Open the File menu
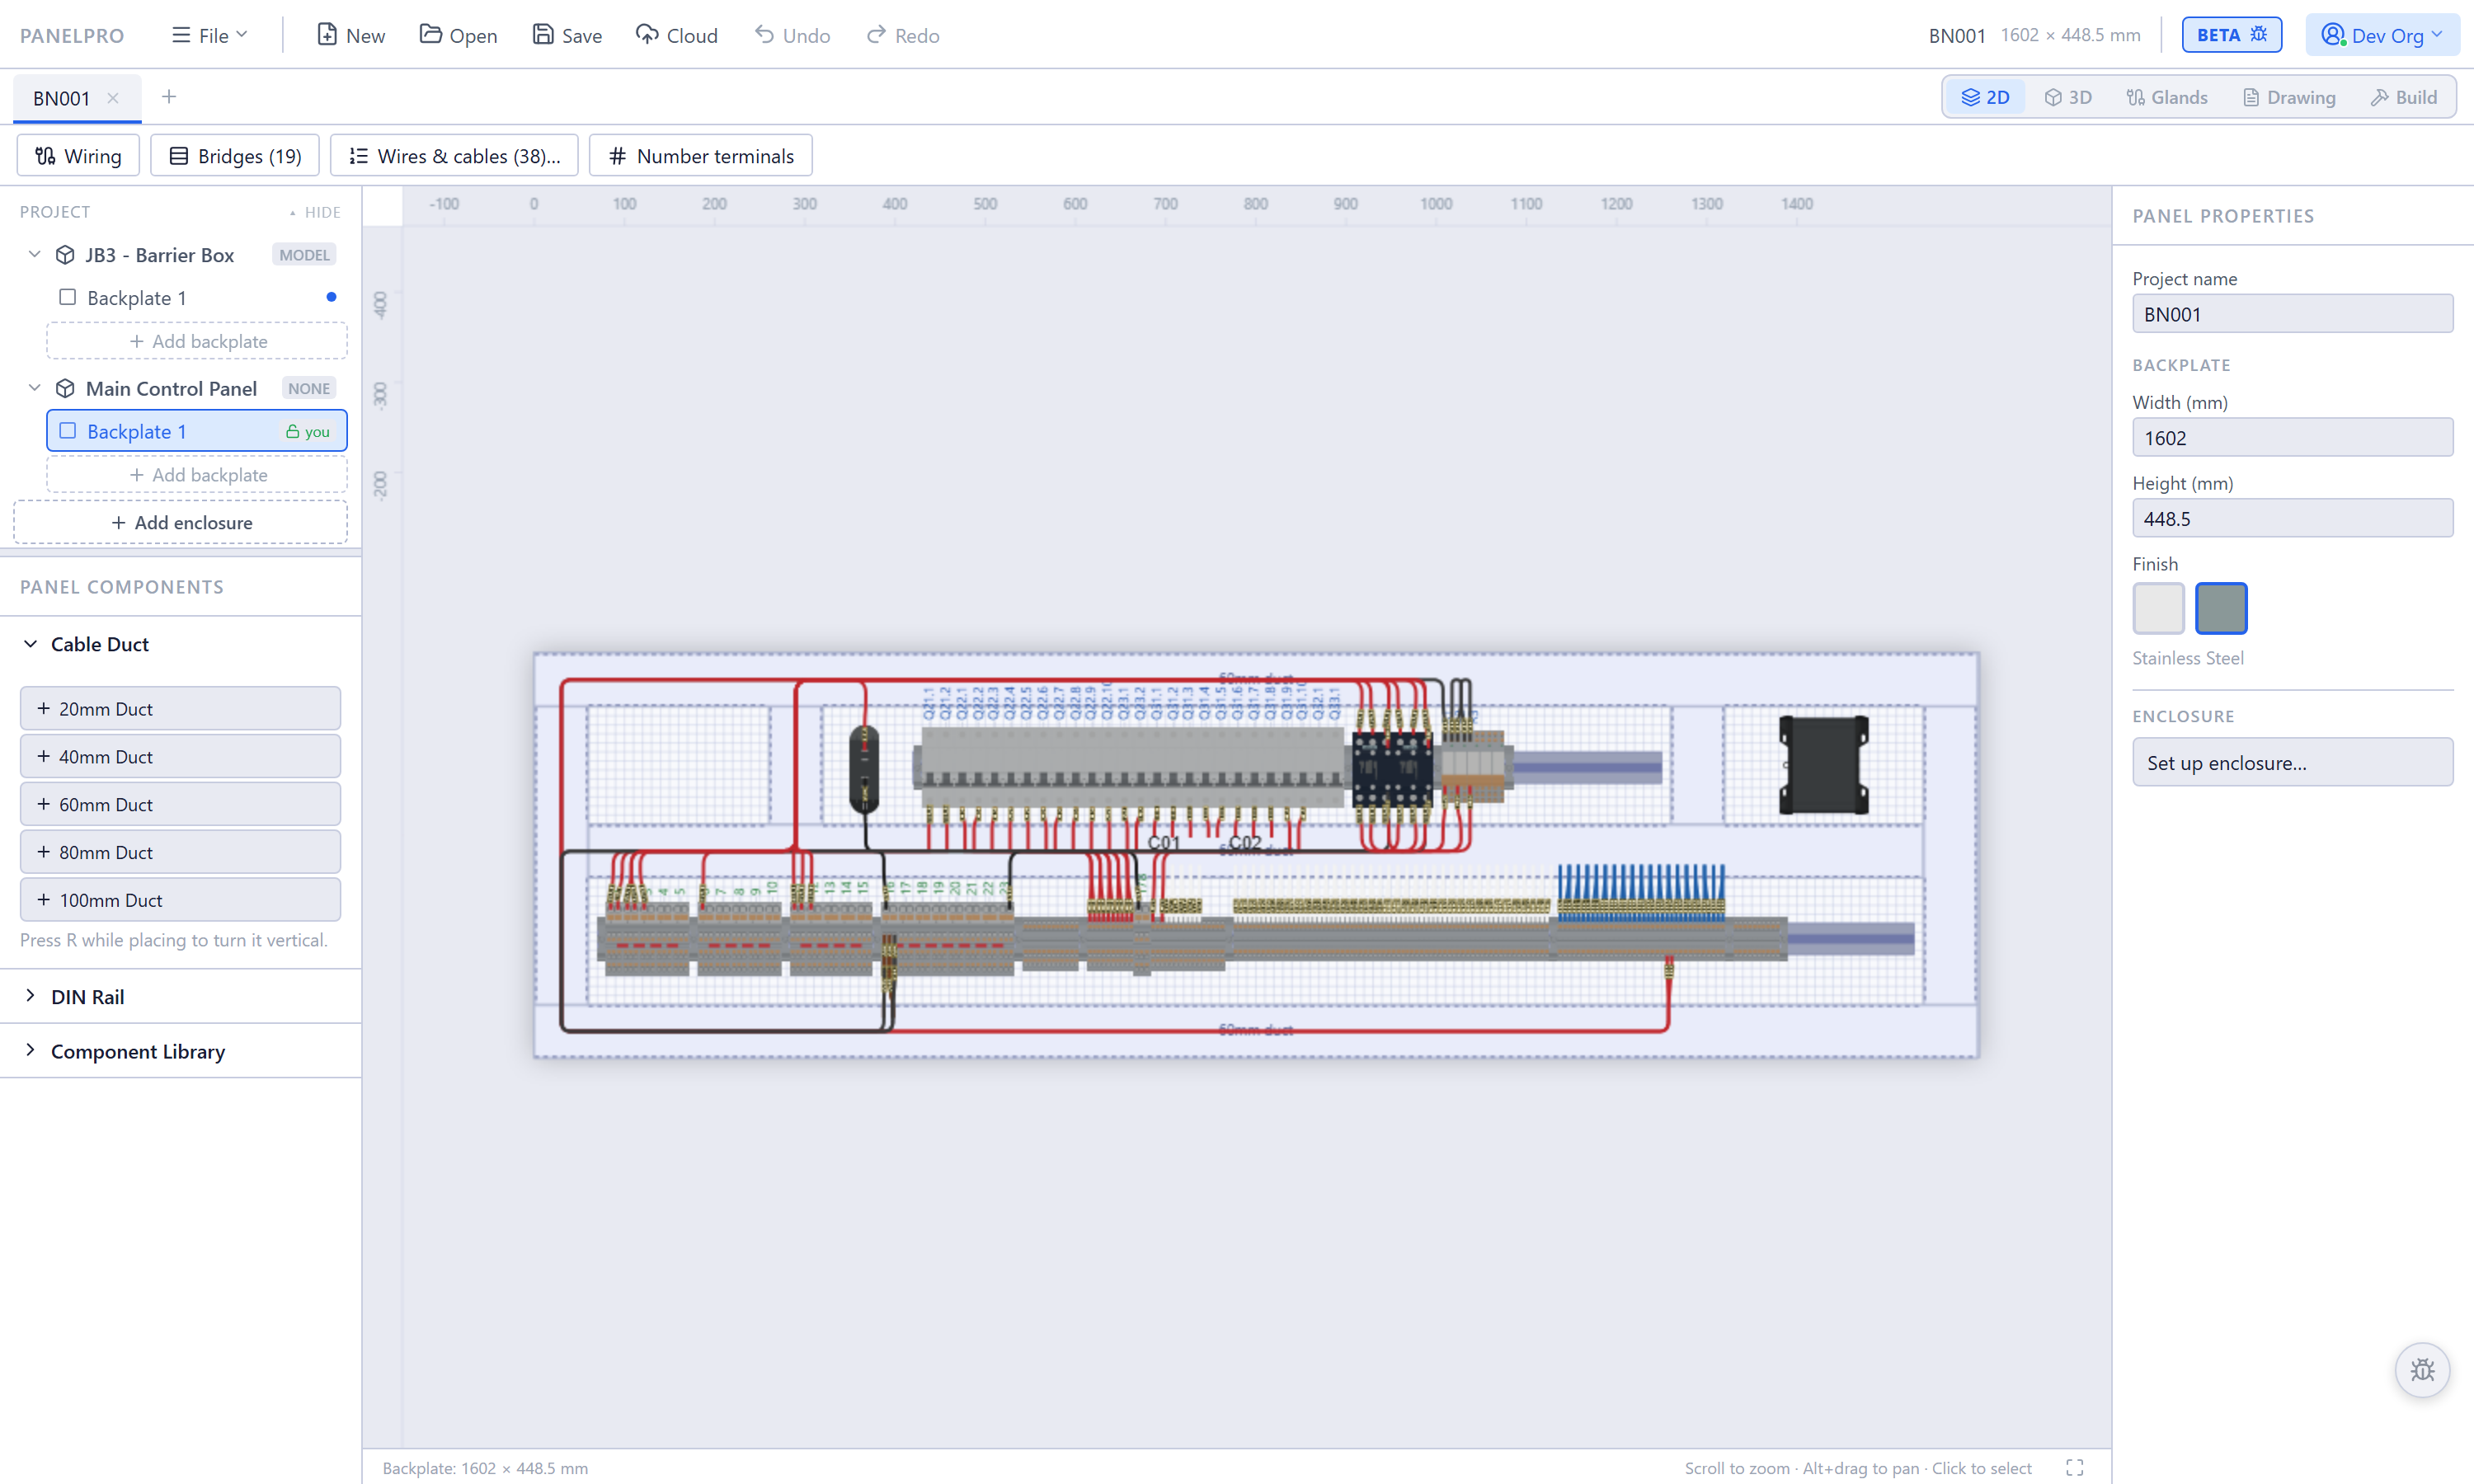 (x=209, y=35)
